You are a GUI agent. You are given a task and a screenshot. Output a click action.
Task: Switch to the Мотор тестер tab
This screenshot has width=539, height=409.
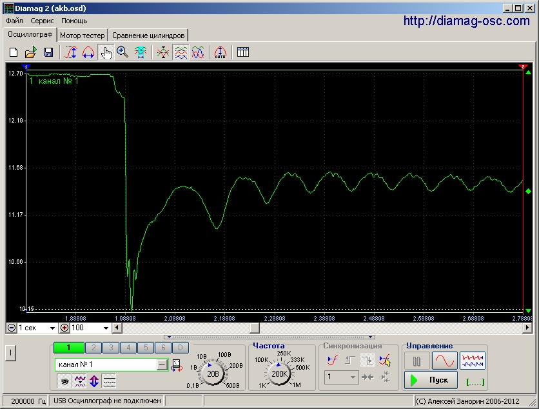tap(82, 35)
